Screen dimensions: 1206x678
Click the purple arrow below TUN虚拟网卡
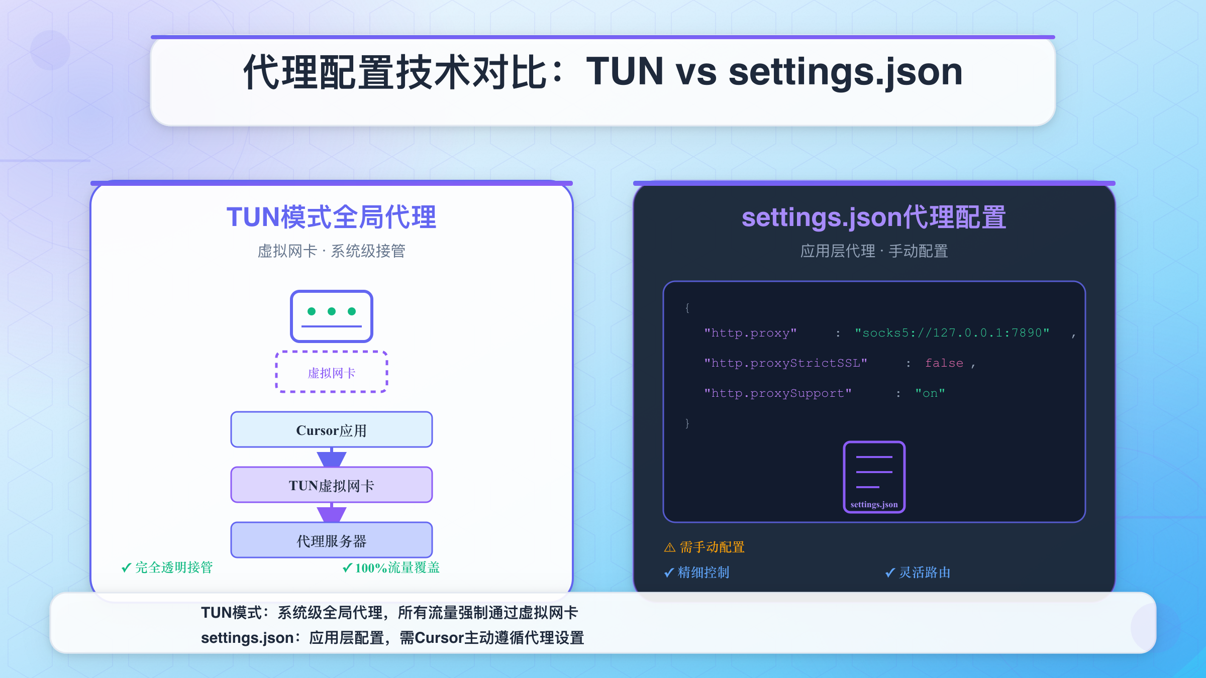331,514
